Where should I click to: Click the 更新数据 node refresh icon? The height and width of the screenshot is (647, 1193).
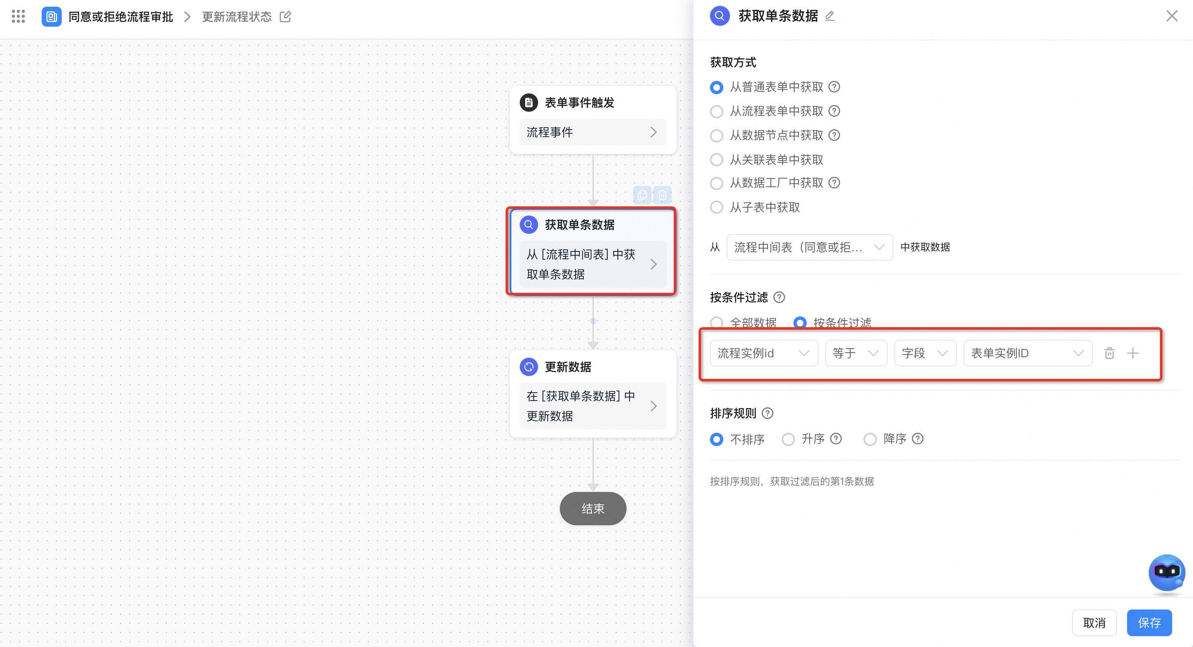coord(529,366)
